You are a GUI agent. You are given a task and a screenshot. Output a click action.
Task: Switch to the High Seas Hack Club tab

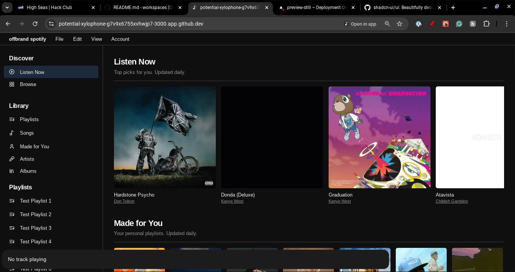(49, 8)
